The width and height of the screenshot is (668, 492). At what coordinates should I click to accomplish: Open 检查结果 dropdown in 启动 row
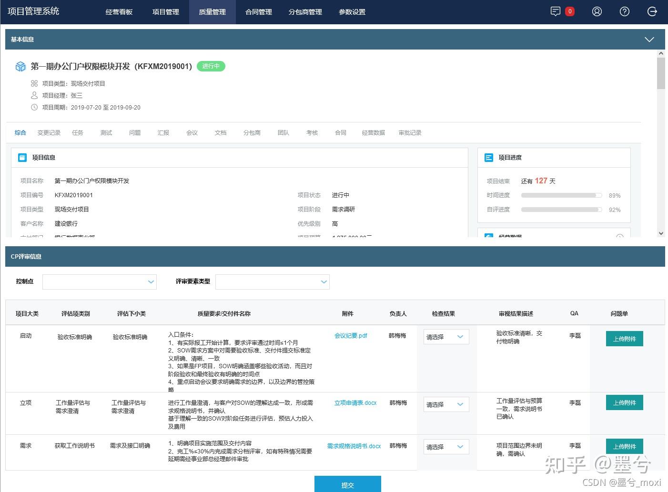pyautogui.click(x=446, y=337)
